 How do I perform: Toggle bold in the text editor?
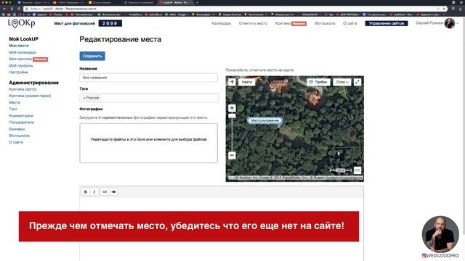click(x=86, y=191)
